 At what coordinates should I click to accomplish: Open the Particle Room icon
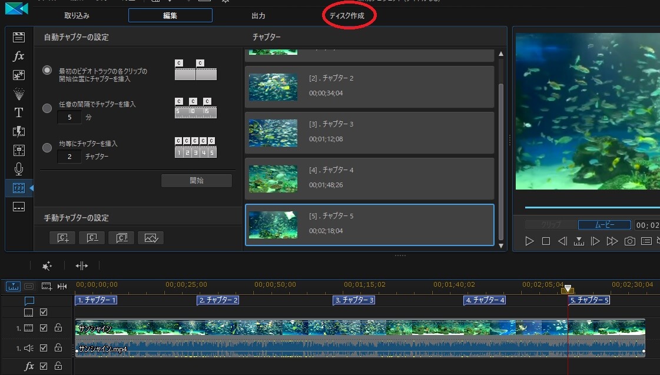pyautogui.click(x=18, y=94)
